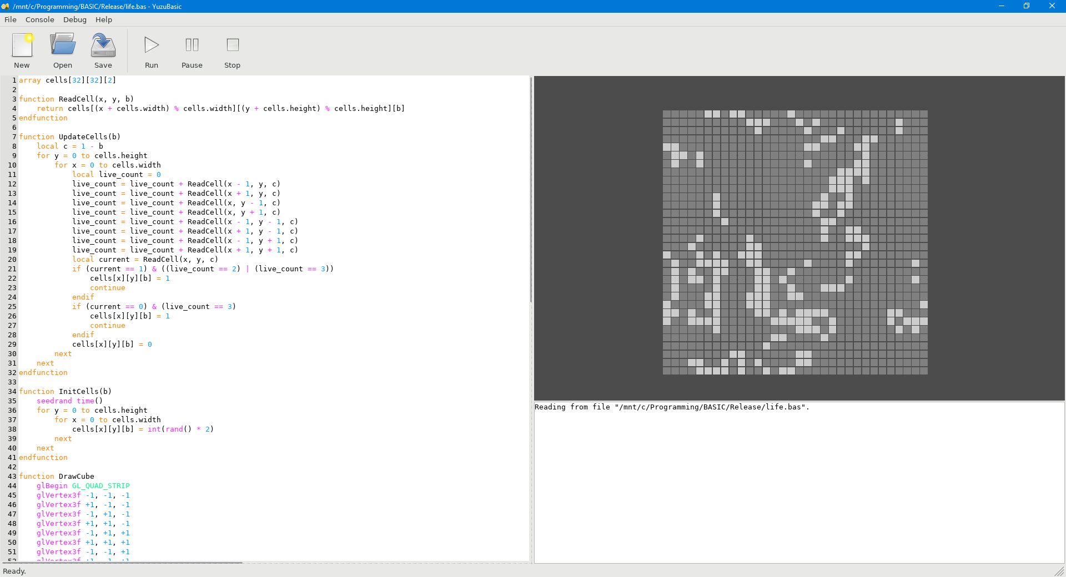This screenshot has width=1066, height=577.
Task: Click in the console output text area
Action: pos(798,483)
